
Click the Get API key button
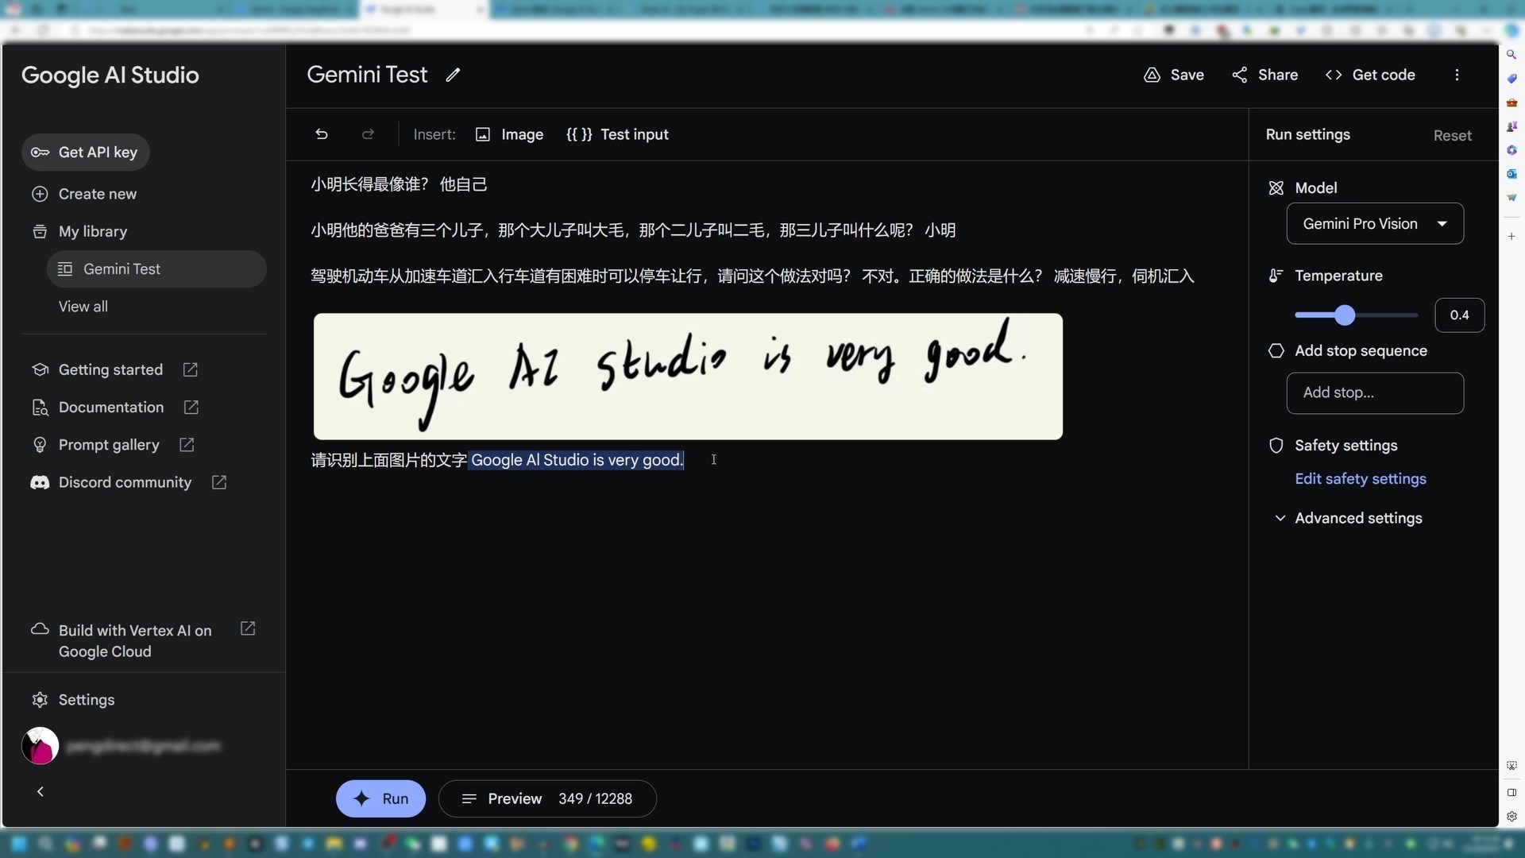(x=86, y=153)
